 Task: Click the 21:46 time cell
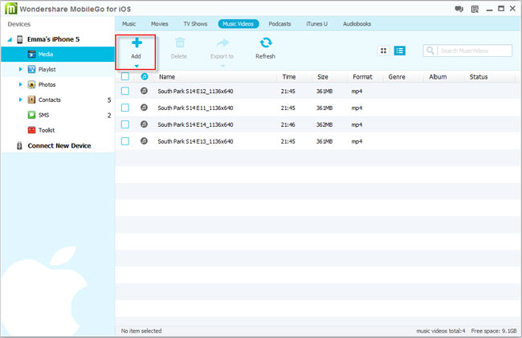tap(288, 124)
